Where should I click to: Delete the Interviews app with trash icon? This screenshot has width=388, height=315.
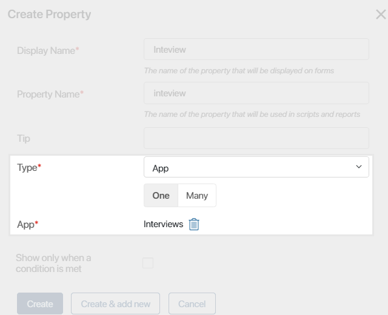pyautogui.click(x=194, y=224)
